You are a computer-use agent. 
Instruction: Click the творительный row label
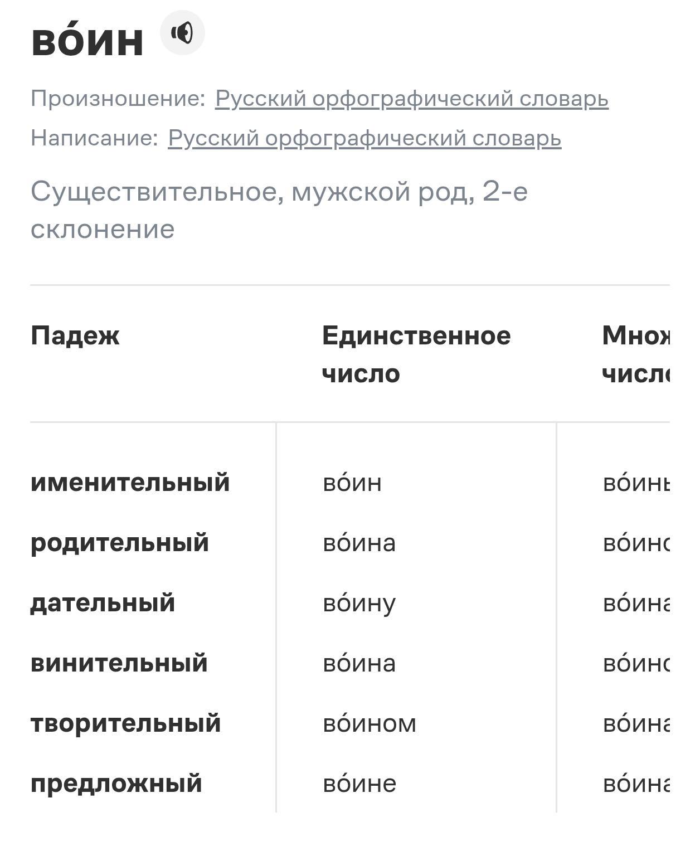click(x=125, y=723)
